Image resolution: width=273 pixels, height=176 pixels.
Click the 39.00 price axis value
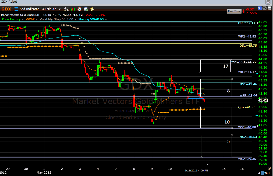263,164
